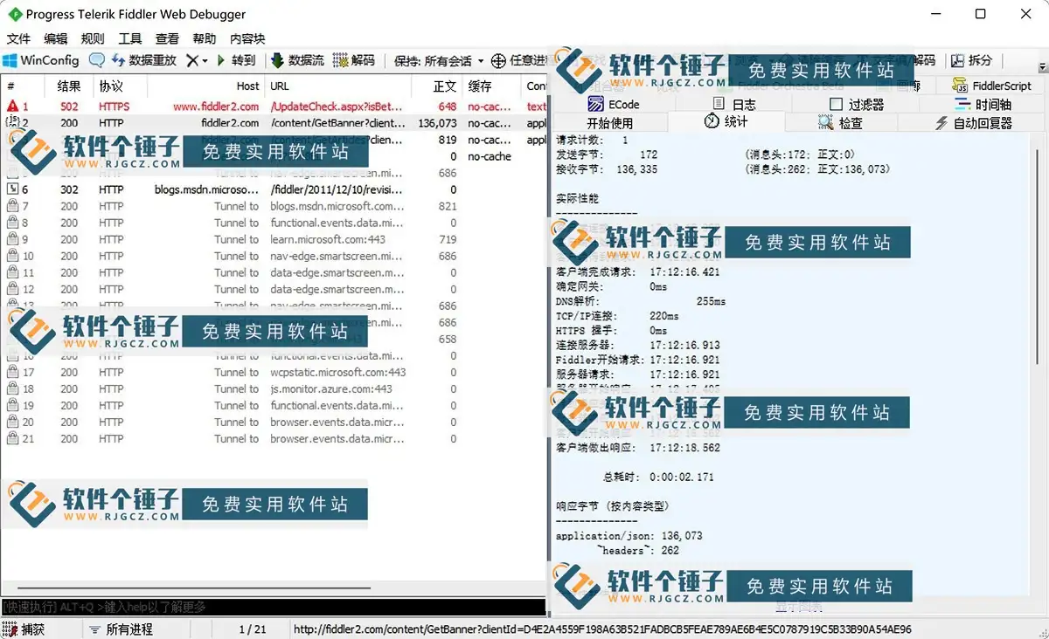
Task: Toggle the 解码 decode button
Action: pos(355,60)
